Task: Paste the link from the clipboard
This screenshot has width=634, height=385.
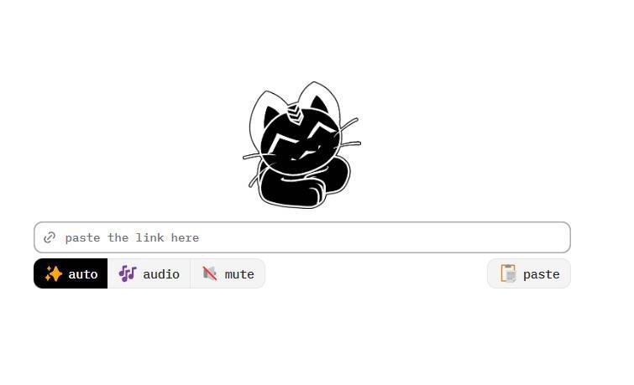Action: [x=529, y=273]
